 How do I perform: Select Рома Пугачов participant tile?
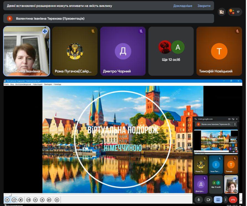75,51
